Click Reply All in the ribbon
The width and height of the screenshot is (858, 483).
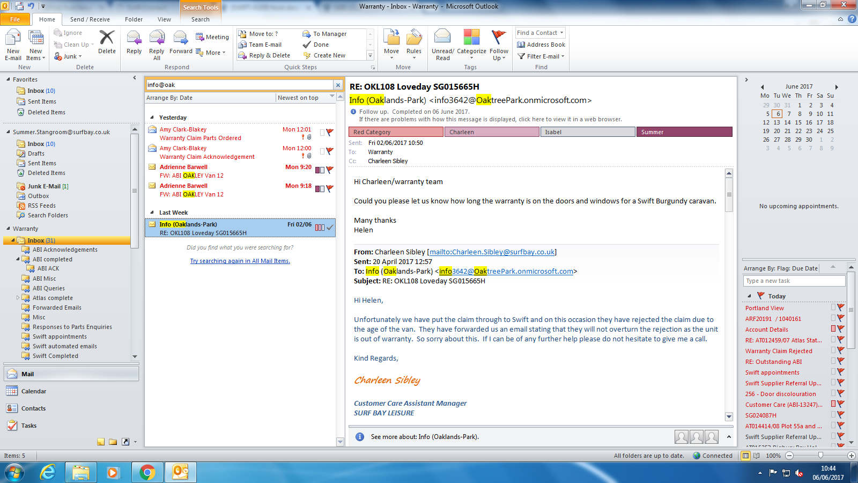pyautogui.click(x=157, y=45)
